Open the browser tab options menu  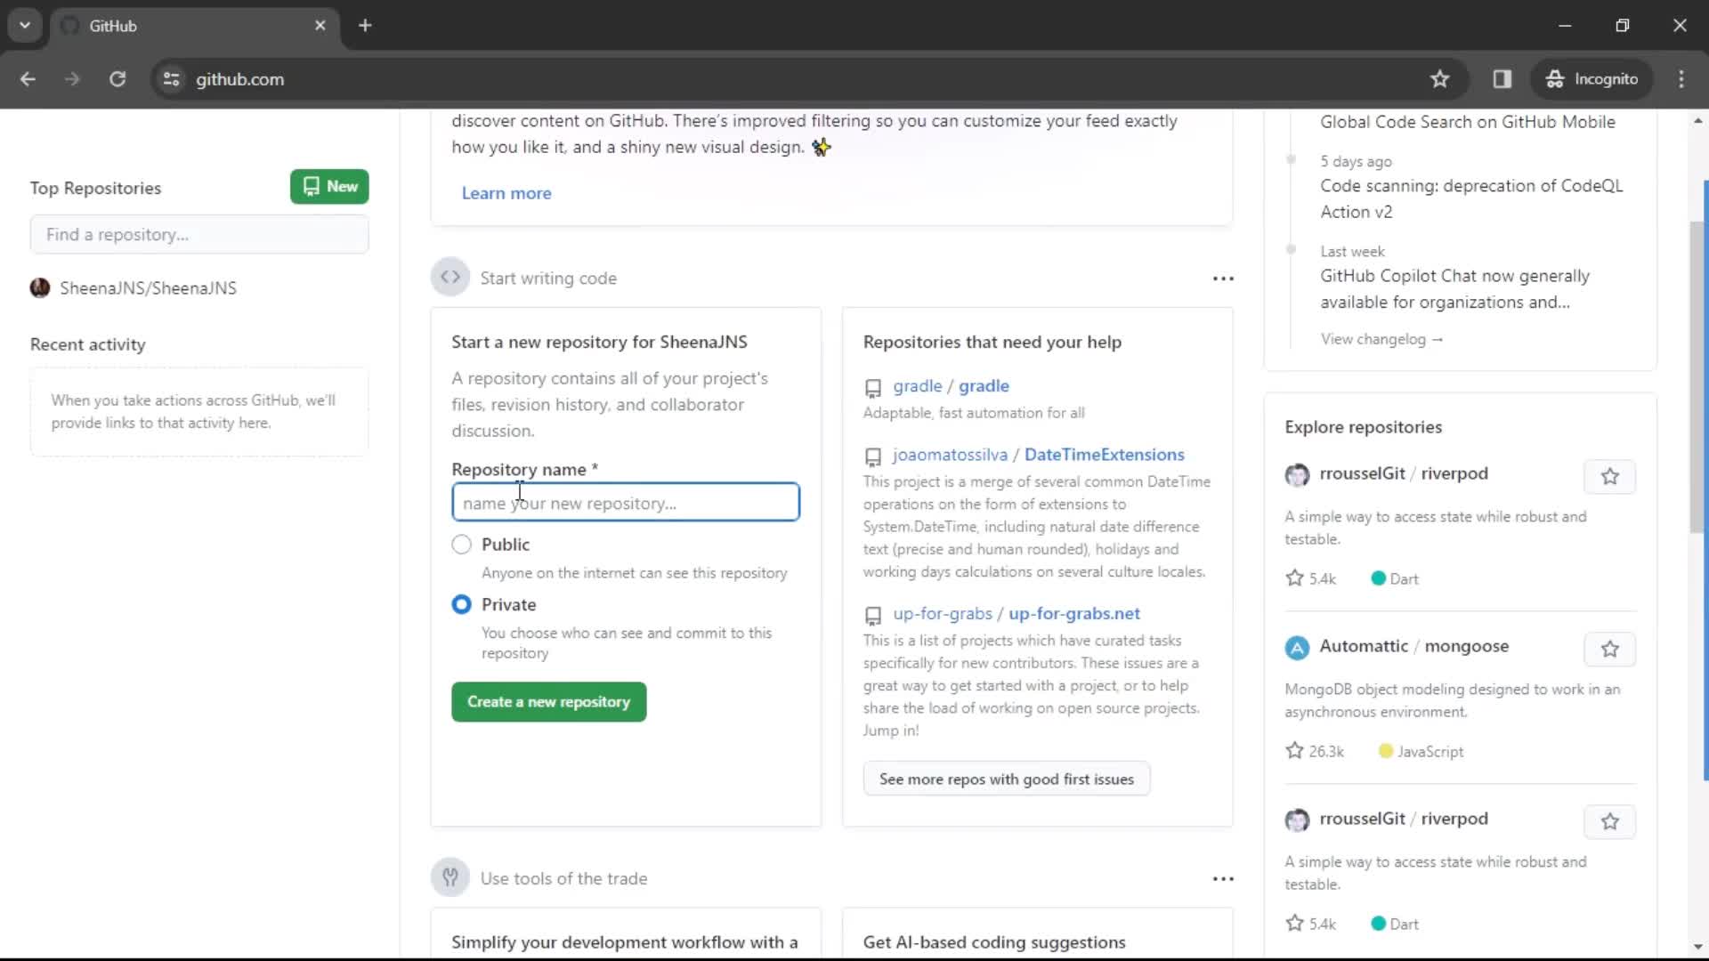tap(23, 26)
